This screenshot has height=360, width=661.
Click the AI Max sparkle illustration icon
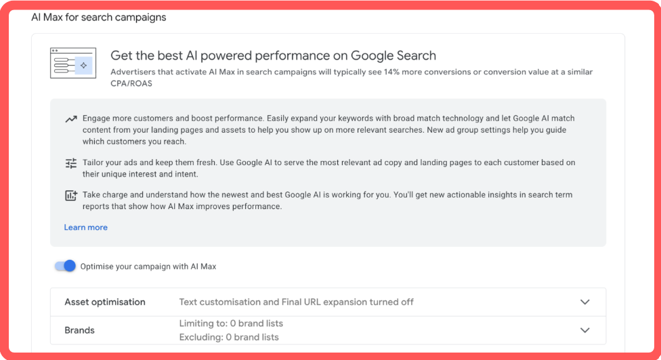(73, 63)
